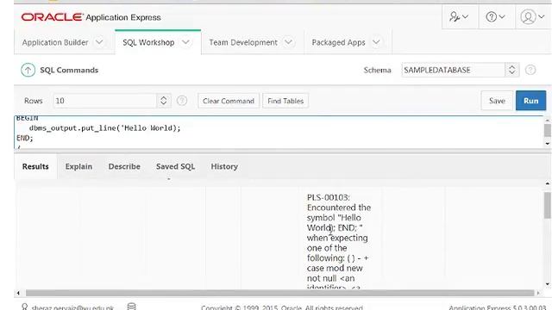Image resolution: width=552 pixels, height=310 pixels.
Task: Click the dbms_output.put_line code line
Action: coord(105,128)
